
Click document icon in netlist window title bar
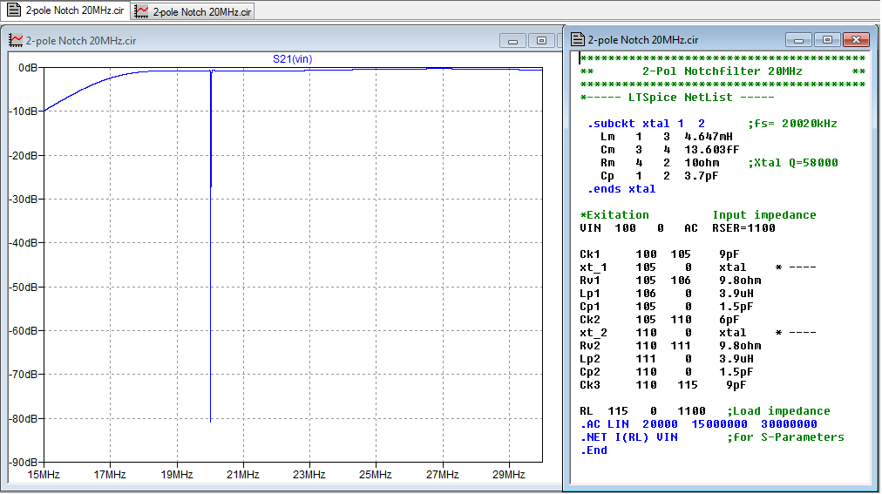[x=578, y=39]
